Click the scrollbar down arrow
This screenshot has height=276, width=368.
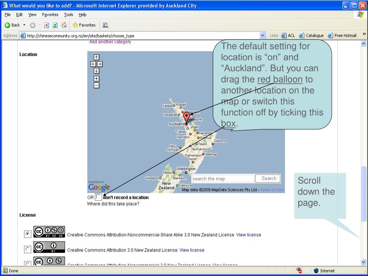click(x=364, y=262)
